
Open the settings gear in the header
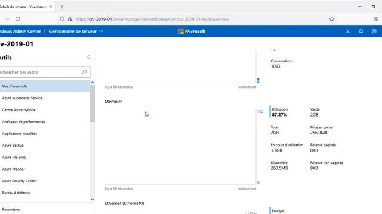(x=374, y=32)
